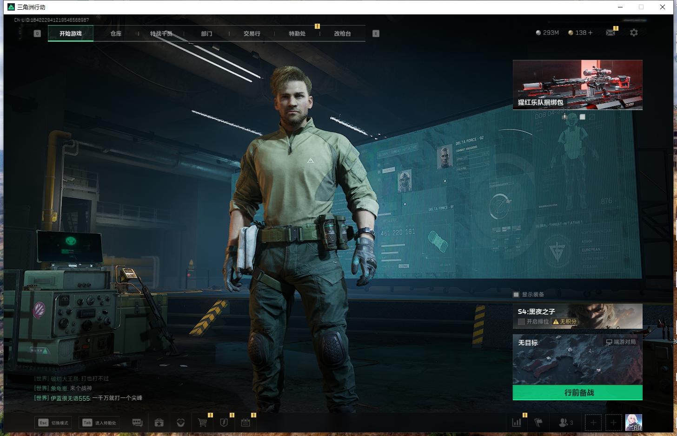Open the calendar events icon
This screenshot has width=677, height=436.
pos(246,423)
